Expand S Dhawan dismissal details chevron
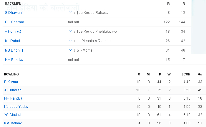The image size is (206, 127). 70,13
